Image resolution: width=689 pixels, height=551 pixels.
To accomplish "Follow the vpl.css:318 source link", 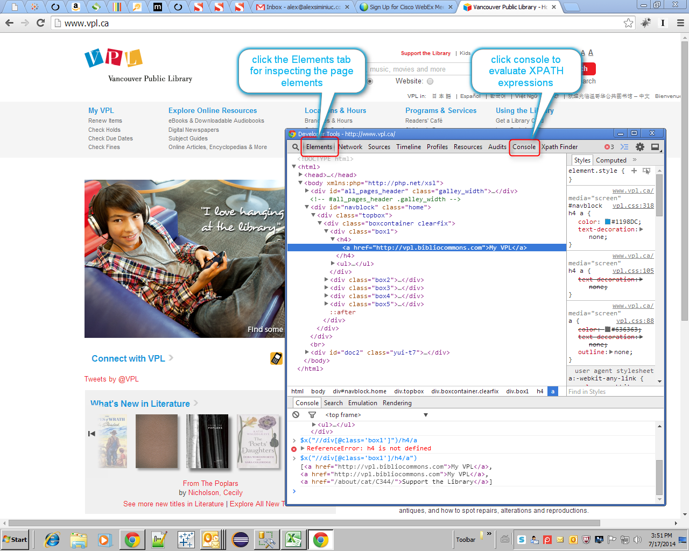I will point(633,206).
